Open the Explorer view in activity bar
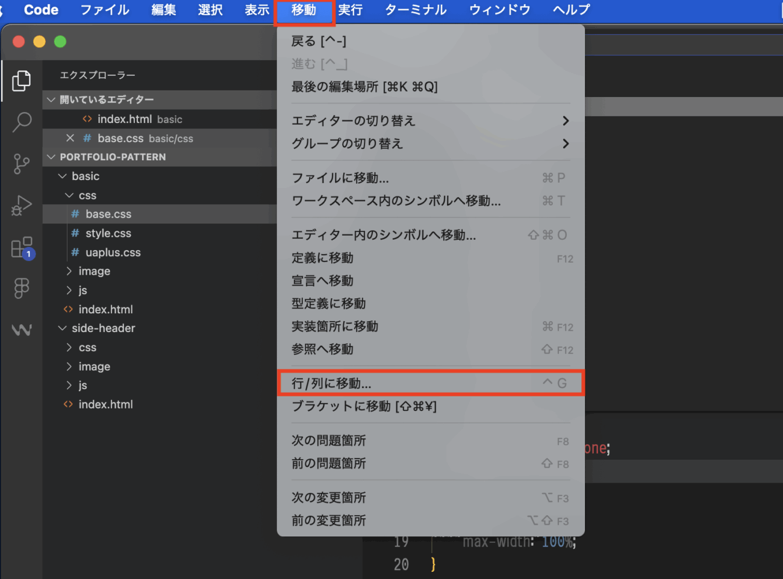783x579 pixels. tap(22, 81)
